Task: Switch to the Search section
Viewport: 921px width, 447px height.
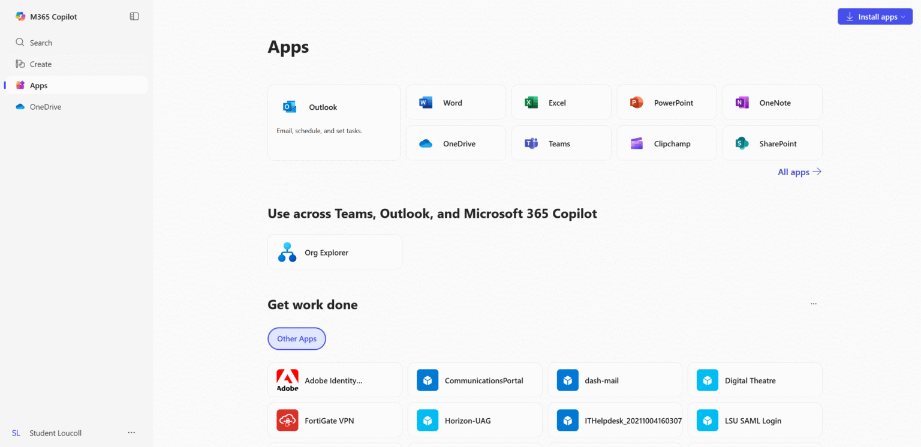Action: [41, 42]
